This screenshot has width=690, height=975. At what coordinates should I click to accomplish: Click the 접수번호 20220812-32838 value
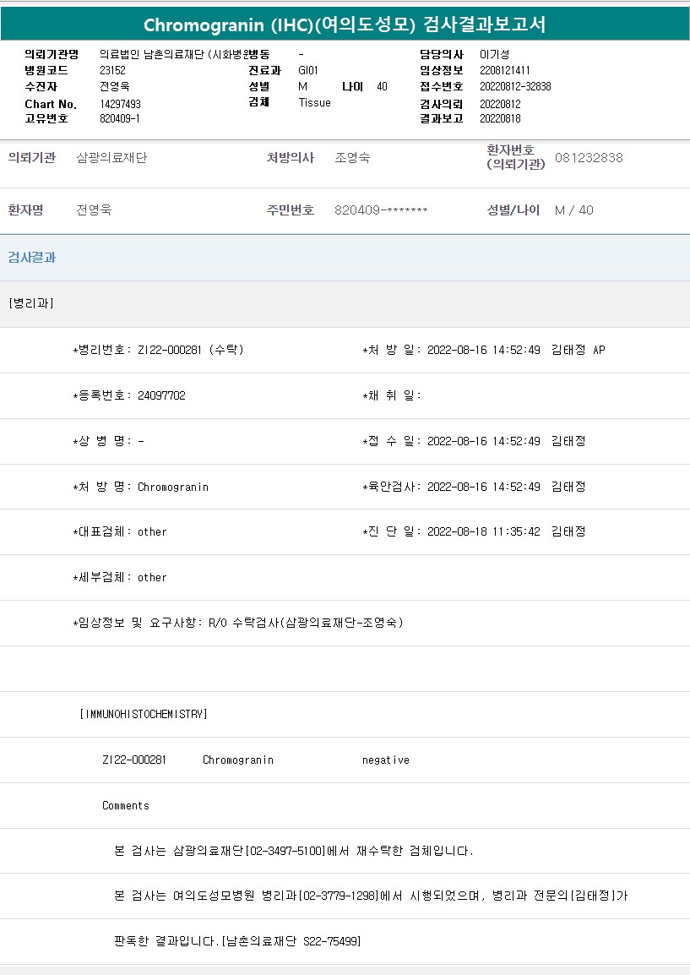(515, 86)
